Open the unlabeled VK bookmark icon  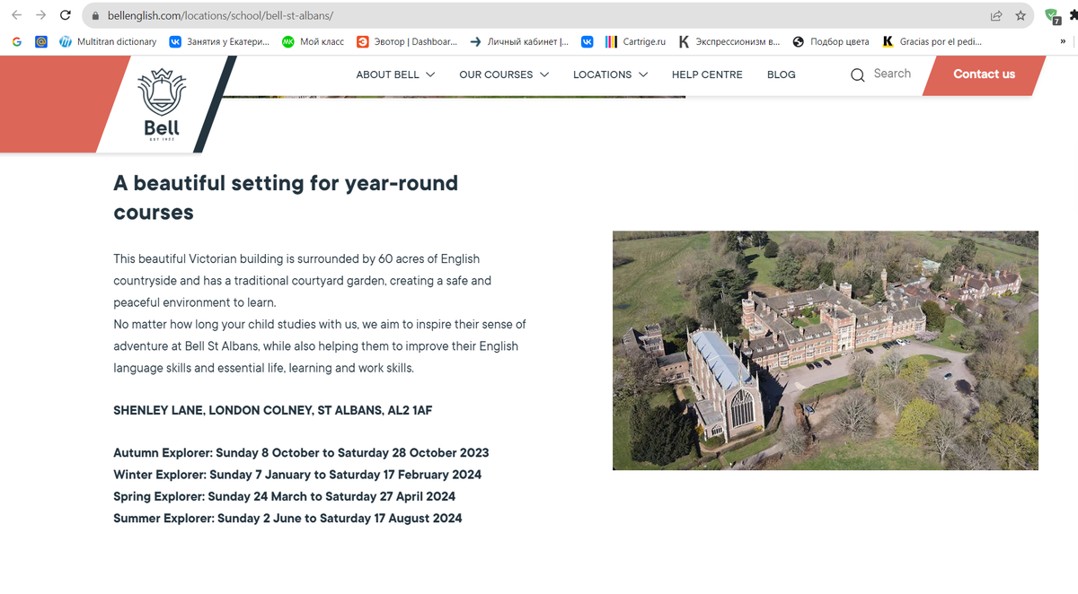[588, 41]
